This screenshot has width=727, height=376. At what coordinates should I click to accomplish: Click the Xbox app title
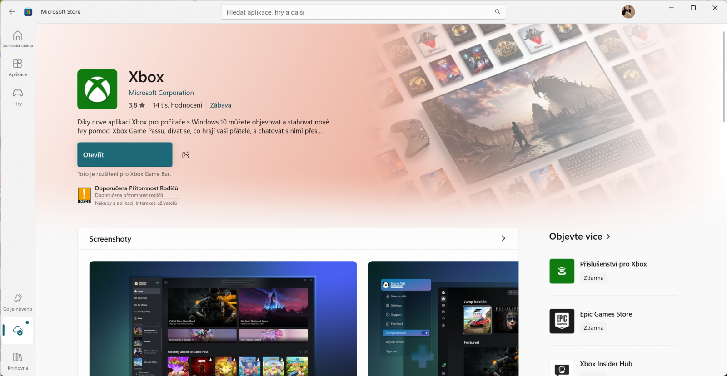(x=146, y=77)
